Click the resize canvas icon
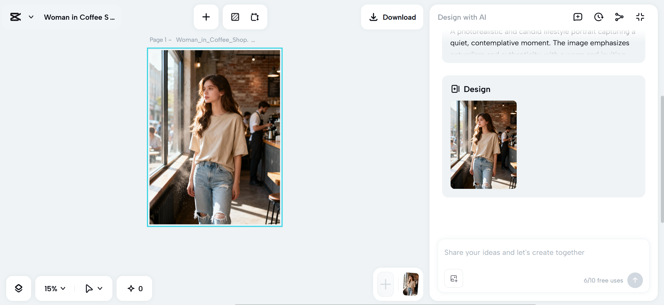664x305 pixels. coord(255,17)
